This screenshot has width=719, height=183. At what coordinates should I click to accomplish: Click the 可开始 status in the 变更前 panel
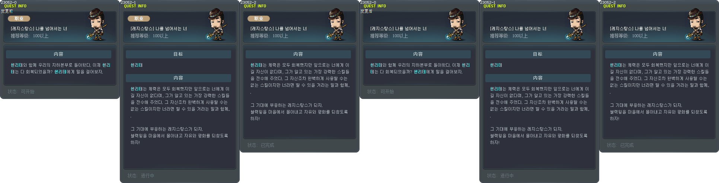[x=28, y=91]
